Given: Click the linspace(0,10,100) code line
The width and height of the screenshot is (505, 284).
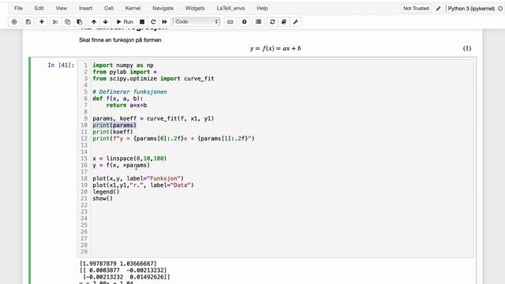Looking at the screenshot, I should pos(129,159).
